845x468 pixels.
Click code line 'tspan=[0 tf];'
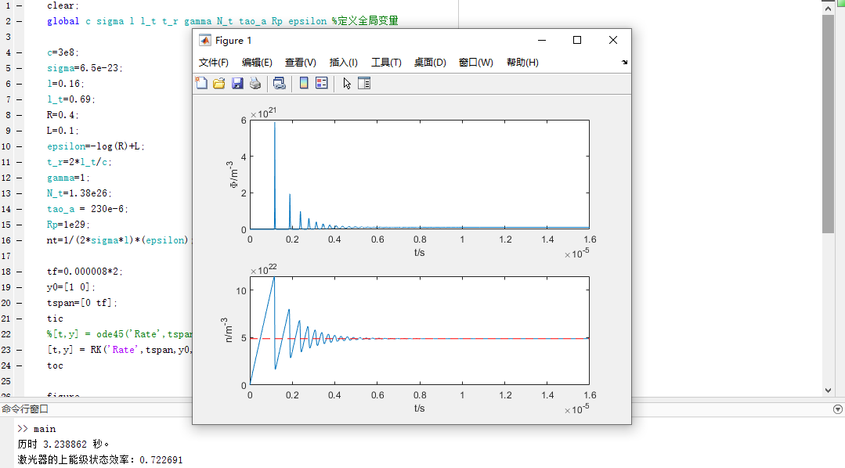click(82, 303)
